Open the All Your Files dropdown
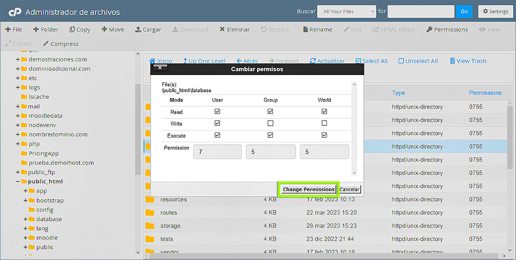Viewport: 516px width, 260px height. [346, 12]
